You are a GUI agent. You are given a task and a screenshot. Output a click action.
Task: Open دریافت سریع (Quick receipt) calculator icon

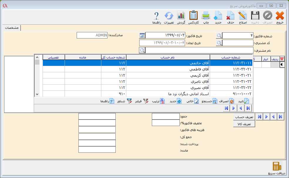point(277,168)
